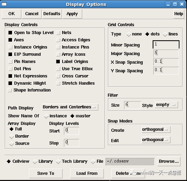Viewport: 187px width, 181px height.
Task: Click Display Levels Stop field
Action: [x=71, y=143]
